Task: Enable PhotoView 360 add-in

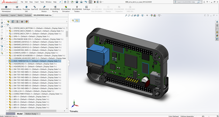Action: click(26, 9)
